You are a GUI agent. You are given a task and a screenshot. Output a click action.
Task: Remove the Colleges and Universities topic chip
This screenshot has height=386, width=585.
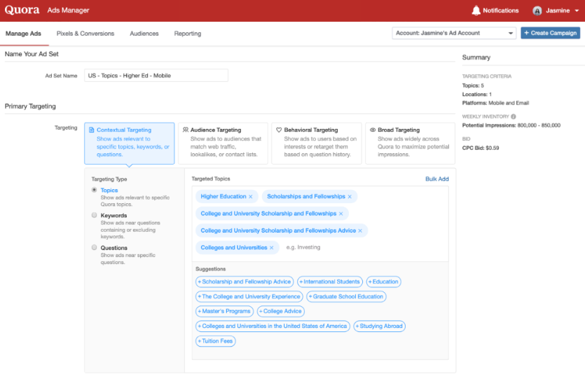coord(271,247)
